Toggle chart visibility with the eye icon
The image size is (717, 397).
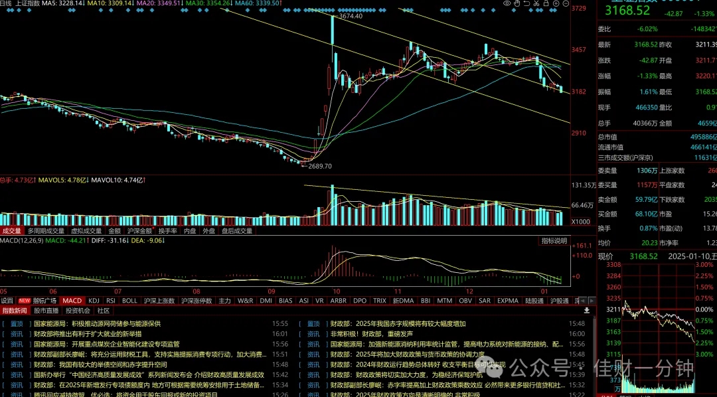507,3
